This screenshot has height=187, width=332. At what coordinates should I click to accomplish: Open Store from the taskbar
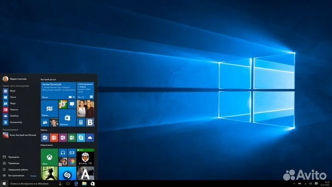pos(93,184)
